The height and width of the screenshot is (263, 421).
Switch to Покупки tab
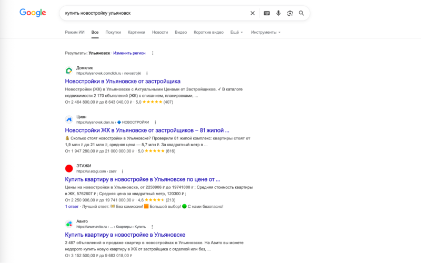(113, 32)
